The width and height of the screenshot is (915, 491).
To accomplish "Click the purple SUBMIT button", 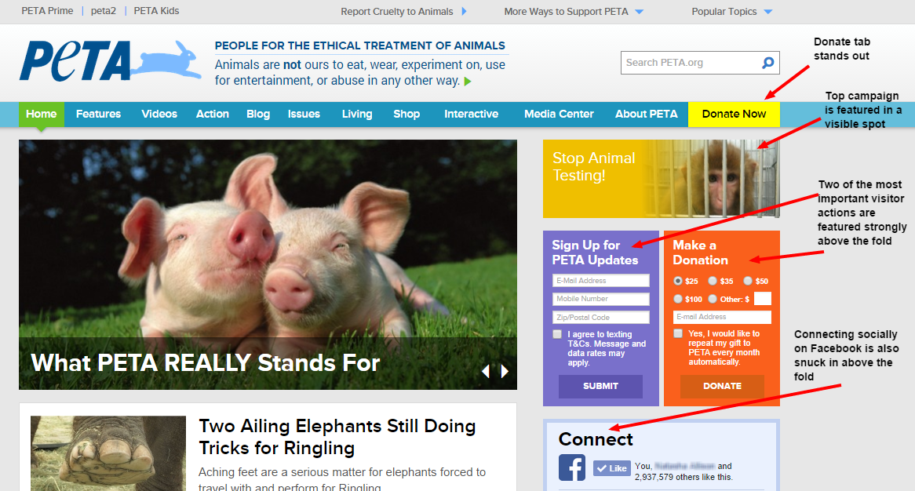I will (x=600, y=386).
